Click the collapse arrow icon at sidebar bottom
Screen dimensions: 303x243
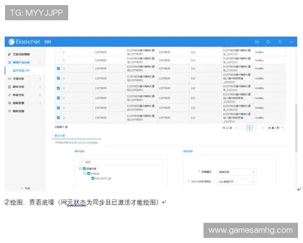pyautogui.click(x=22, y=188)
